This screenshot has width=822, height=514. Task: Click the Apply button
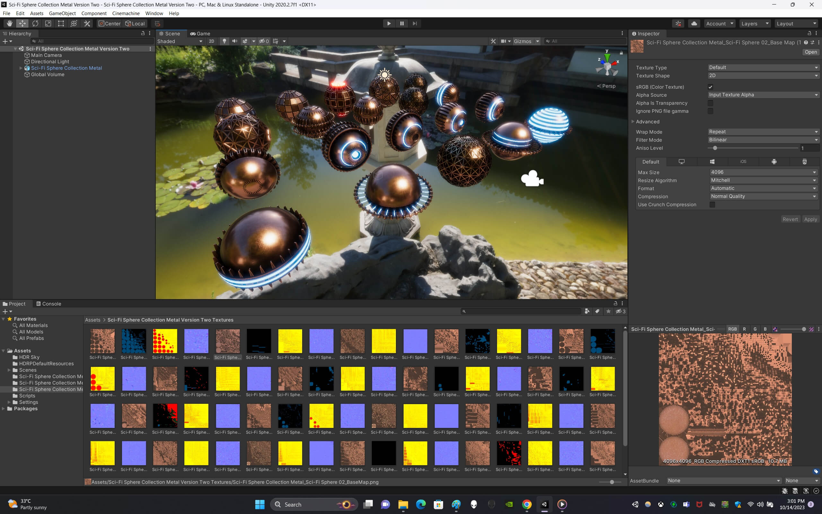tap(810, 219)
